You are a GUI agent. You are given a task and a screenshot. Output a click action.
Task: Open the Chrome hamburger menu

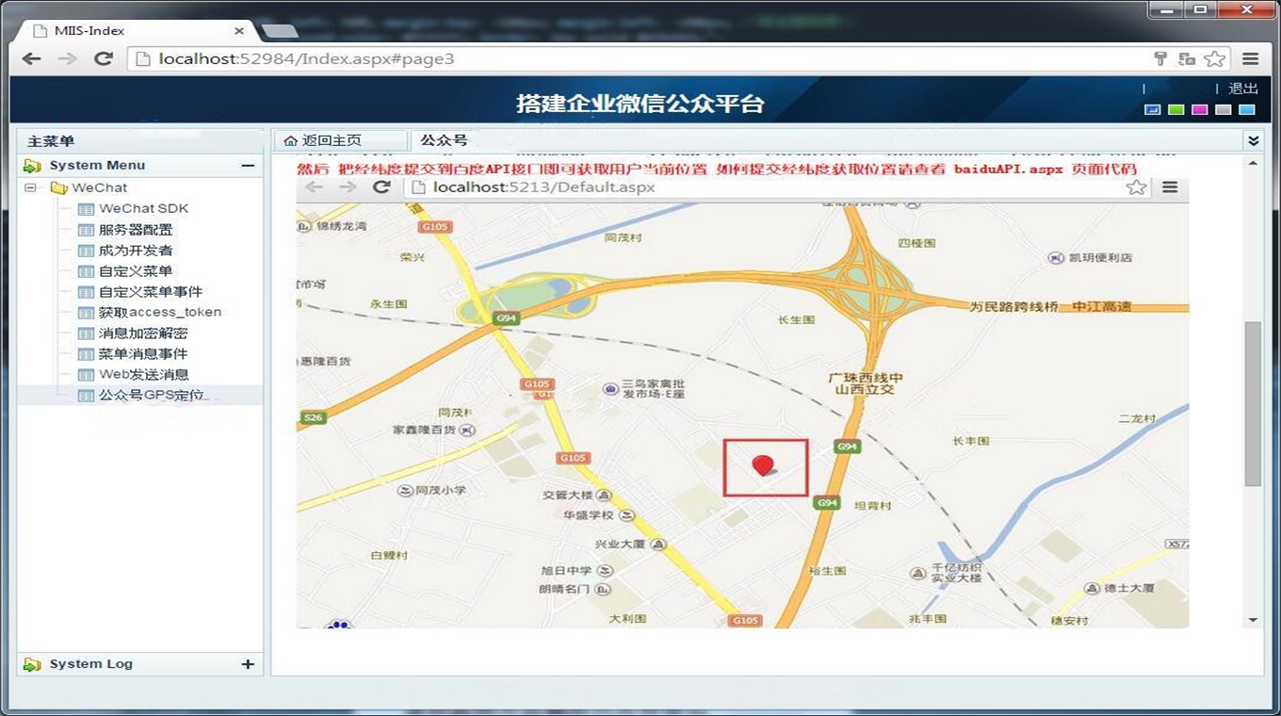pyautogui.click(x=1250, y=58)
